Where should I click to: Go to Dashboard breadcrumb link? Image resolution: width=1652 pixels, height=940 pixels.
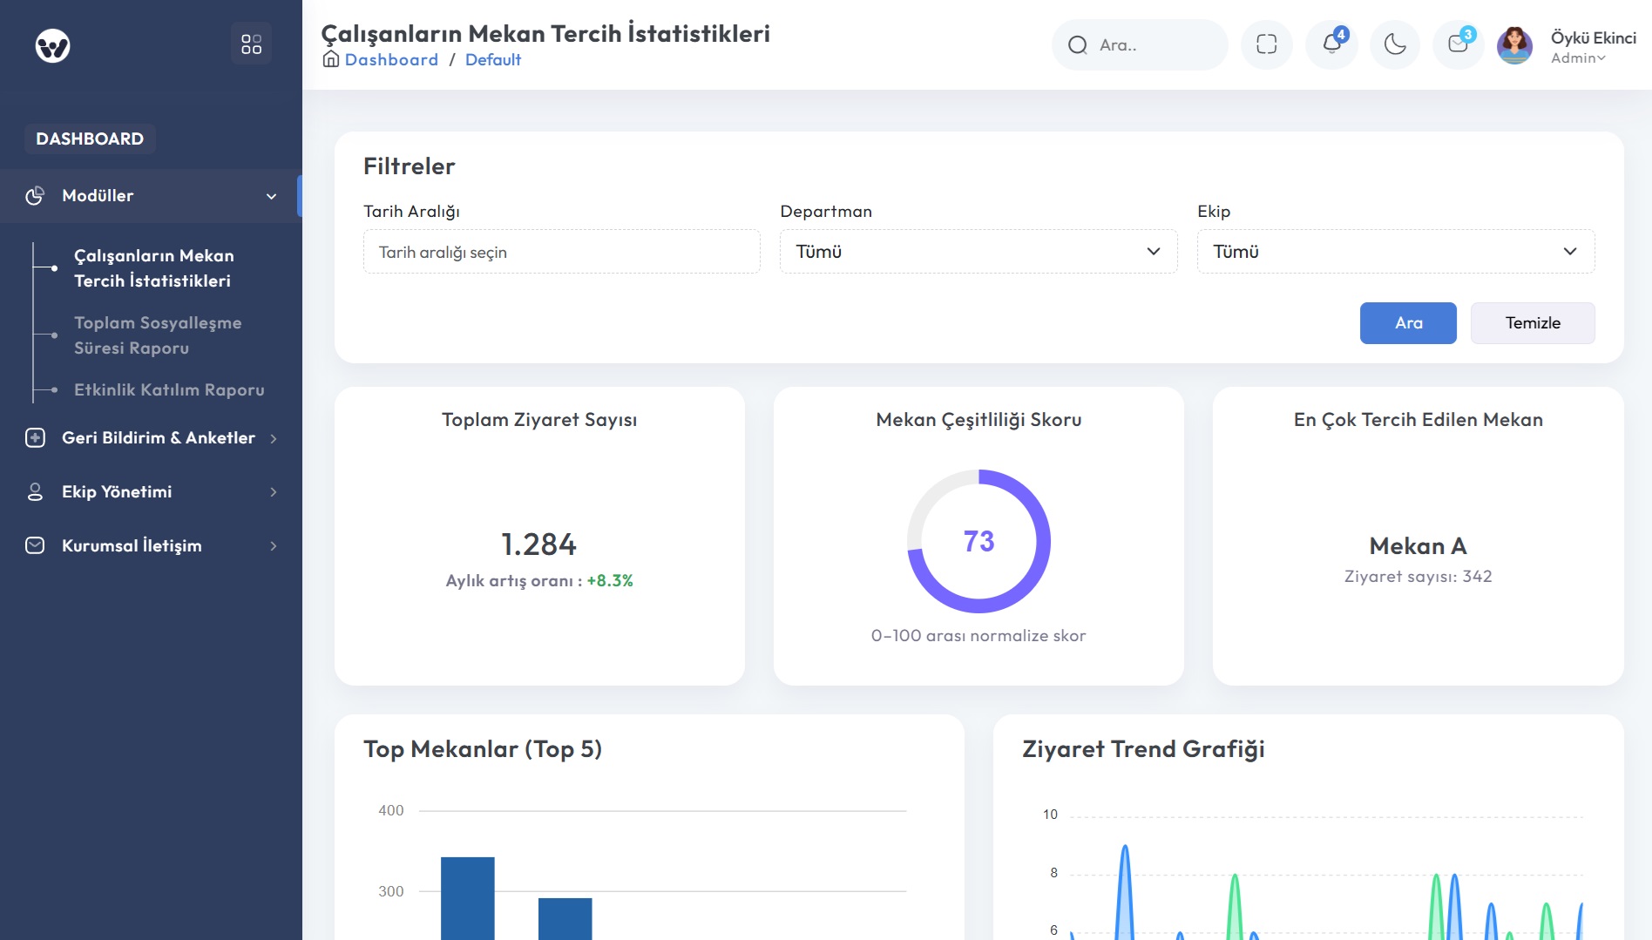(391, 59)
